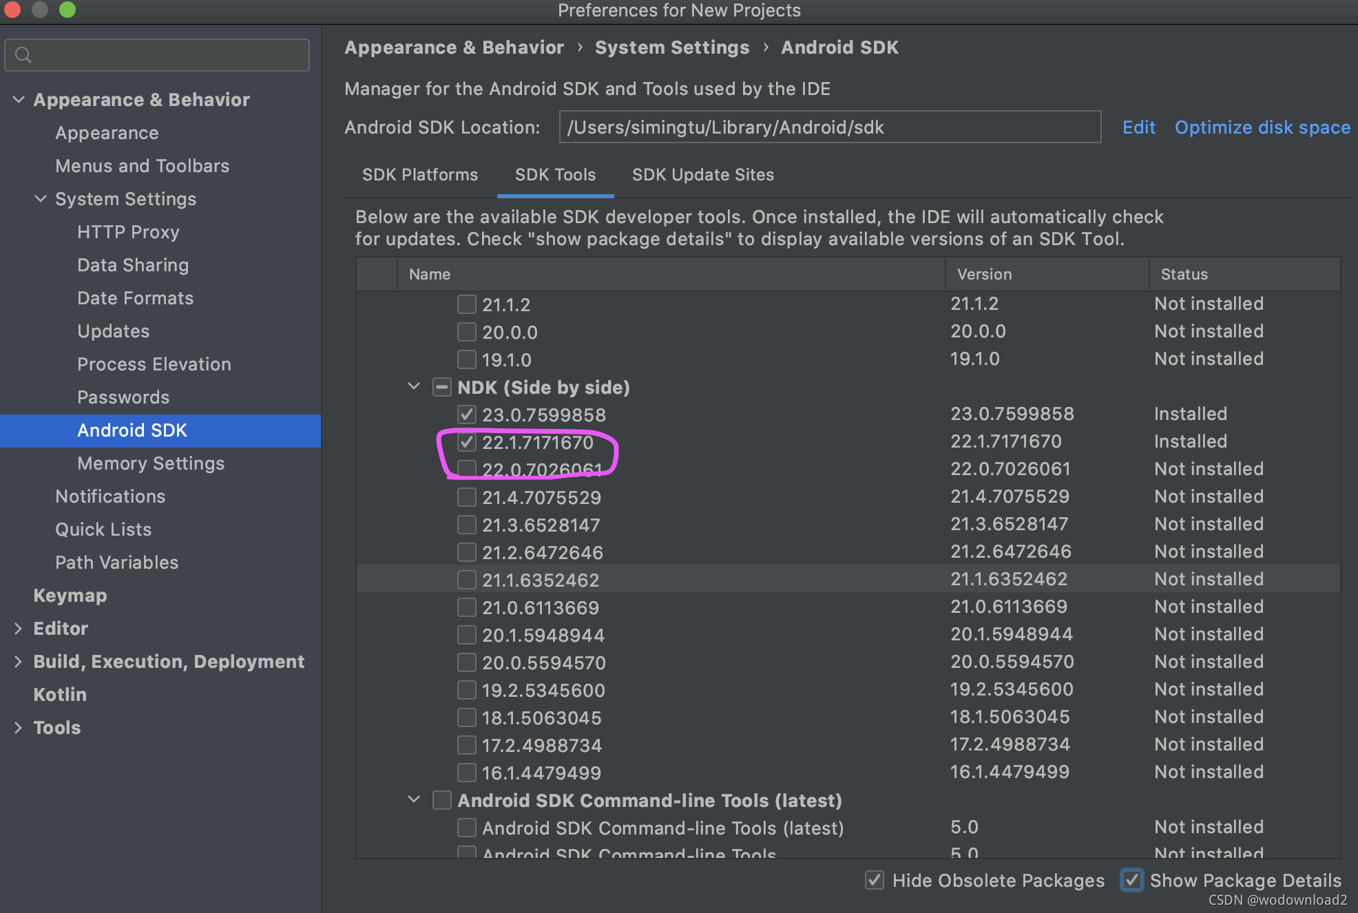Check the 21.1.2 build tools checkbox
The height and width of the screenshot is (913, 1358).
pos(466,304)
